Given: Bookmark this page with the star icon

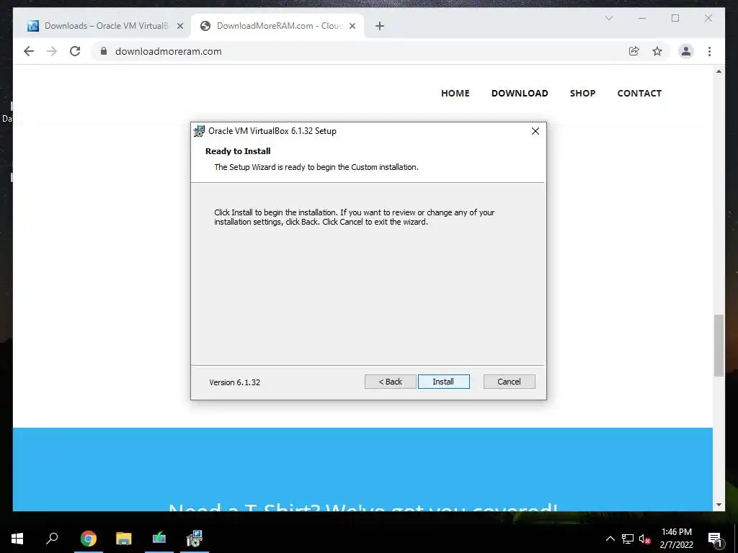Looking at the screenshot, I should pyautogui.click(x=657, y=51).
